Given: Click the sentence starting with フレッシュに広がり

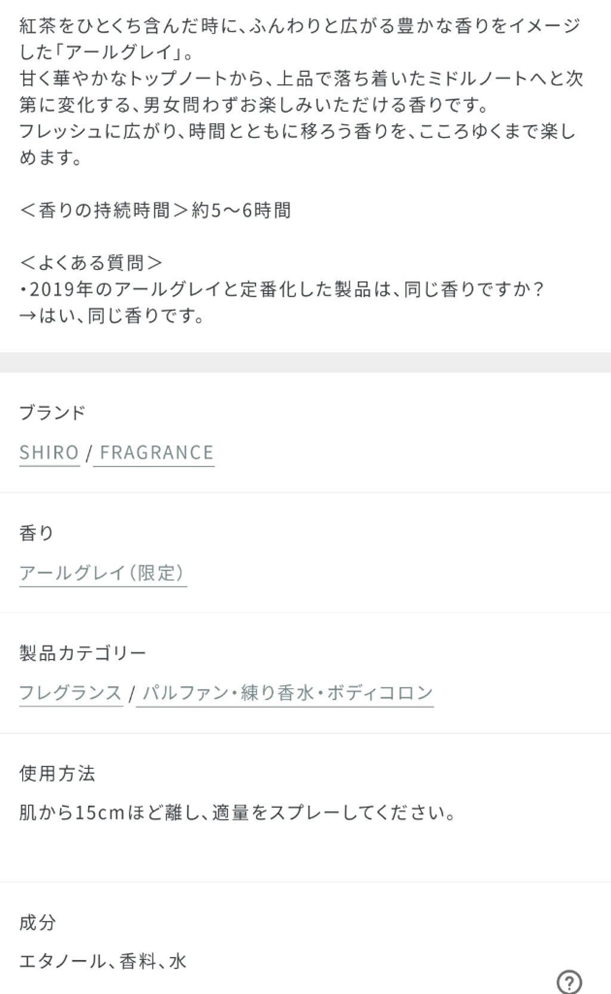Looking at the screenshot, I should tap(297, 145).
